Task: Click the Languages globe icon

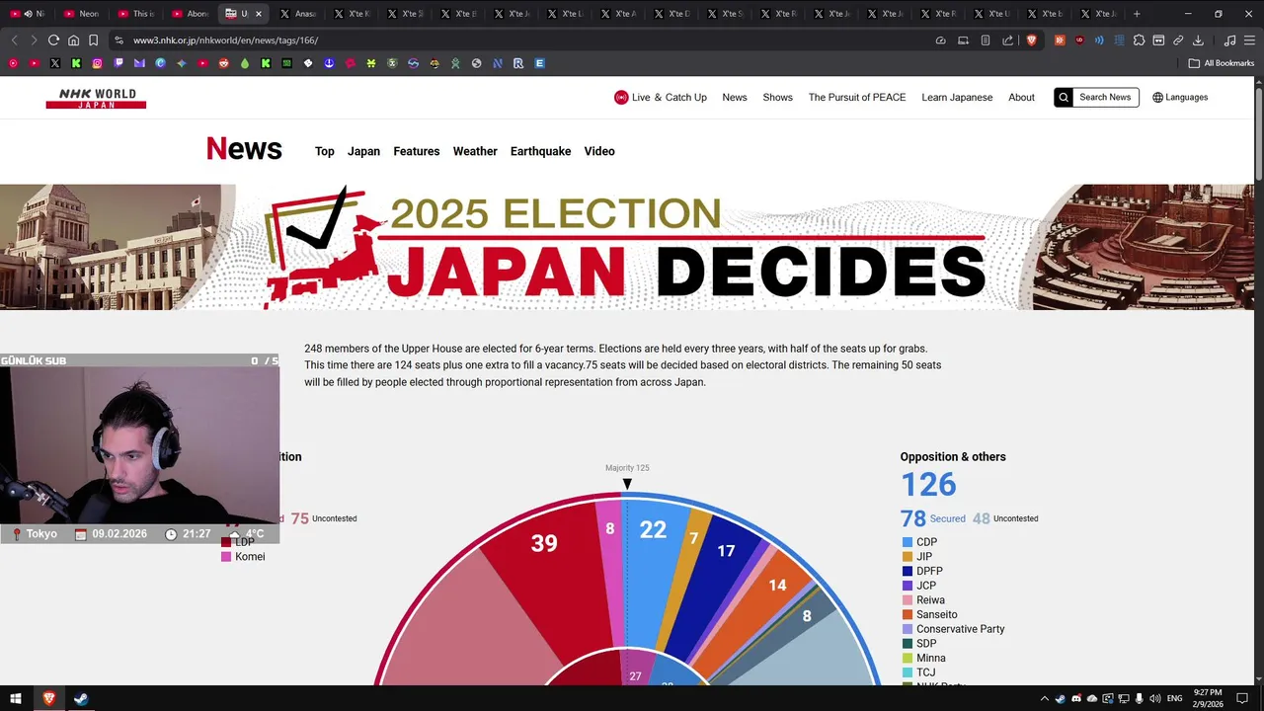Action: click(x=1157, y=97)
